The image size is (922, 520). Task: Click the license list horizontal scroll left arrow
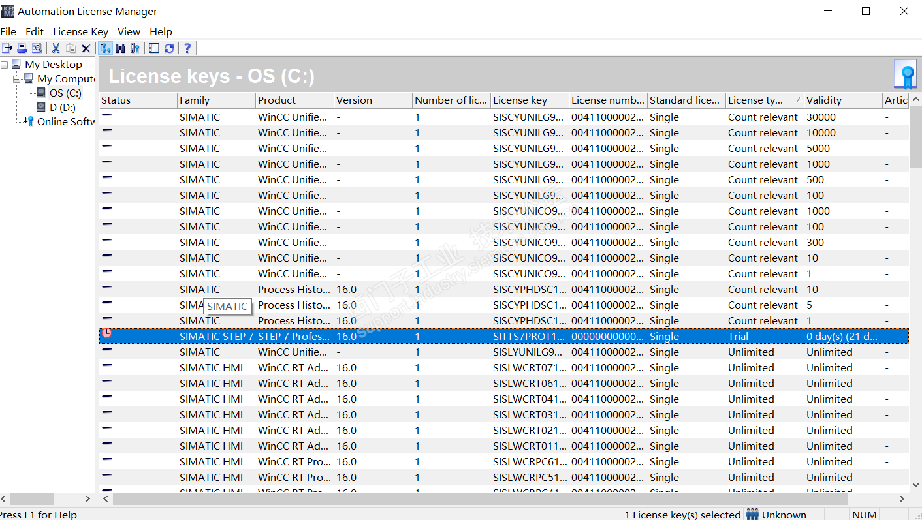106,498
